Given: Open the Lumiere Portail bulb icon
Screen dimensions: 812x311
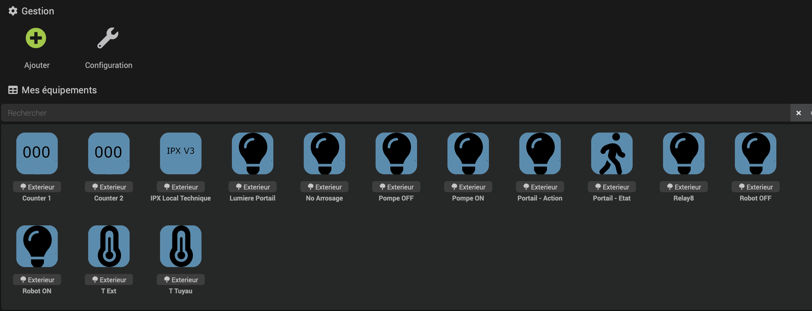Looking at the screenshot, I should click(x=252, y=154).
